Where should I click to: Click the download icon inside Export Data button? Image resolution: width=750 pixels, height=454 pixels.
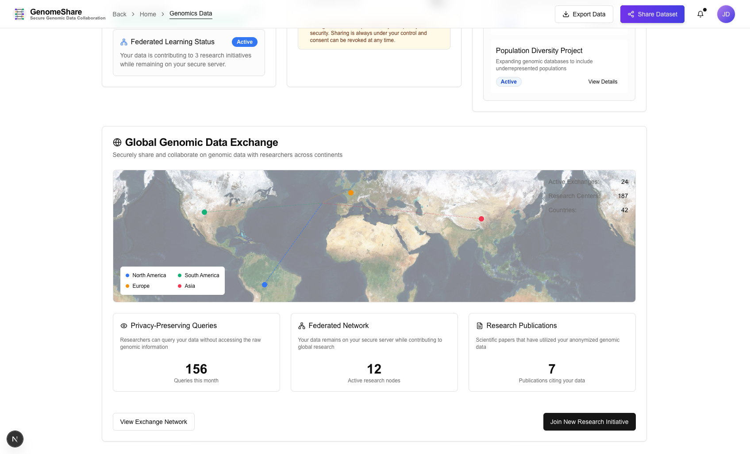[566, 14]
